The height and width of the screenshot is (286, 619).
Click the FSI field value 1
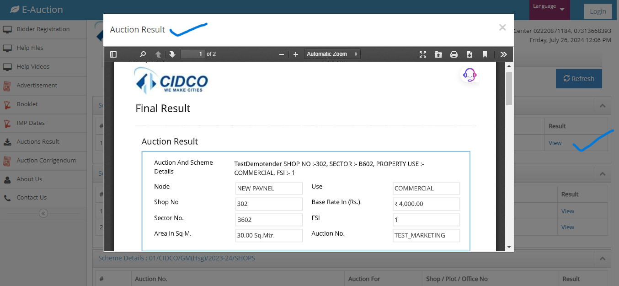(x=426, y=220)
